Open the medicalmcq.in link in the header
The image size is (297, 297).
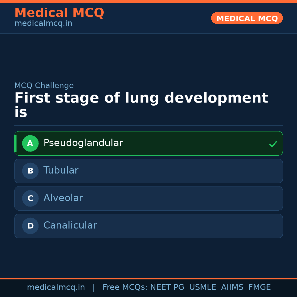point(43,23)
